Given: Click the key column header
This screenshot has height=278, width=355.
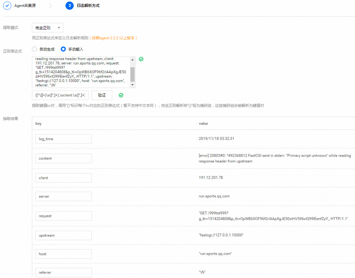Looking at the screenshot, I should (38, 124).
